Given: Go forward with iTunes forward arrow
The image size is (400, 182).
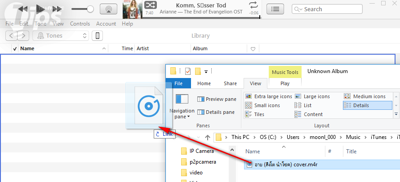Looking at the screenshot, I should (x=23, y=35).
